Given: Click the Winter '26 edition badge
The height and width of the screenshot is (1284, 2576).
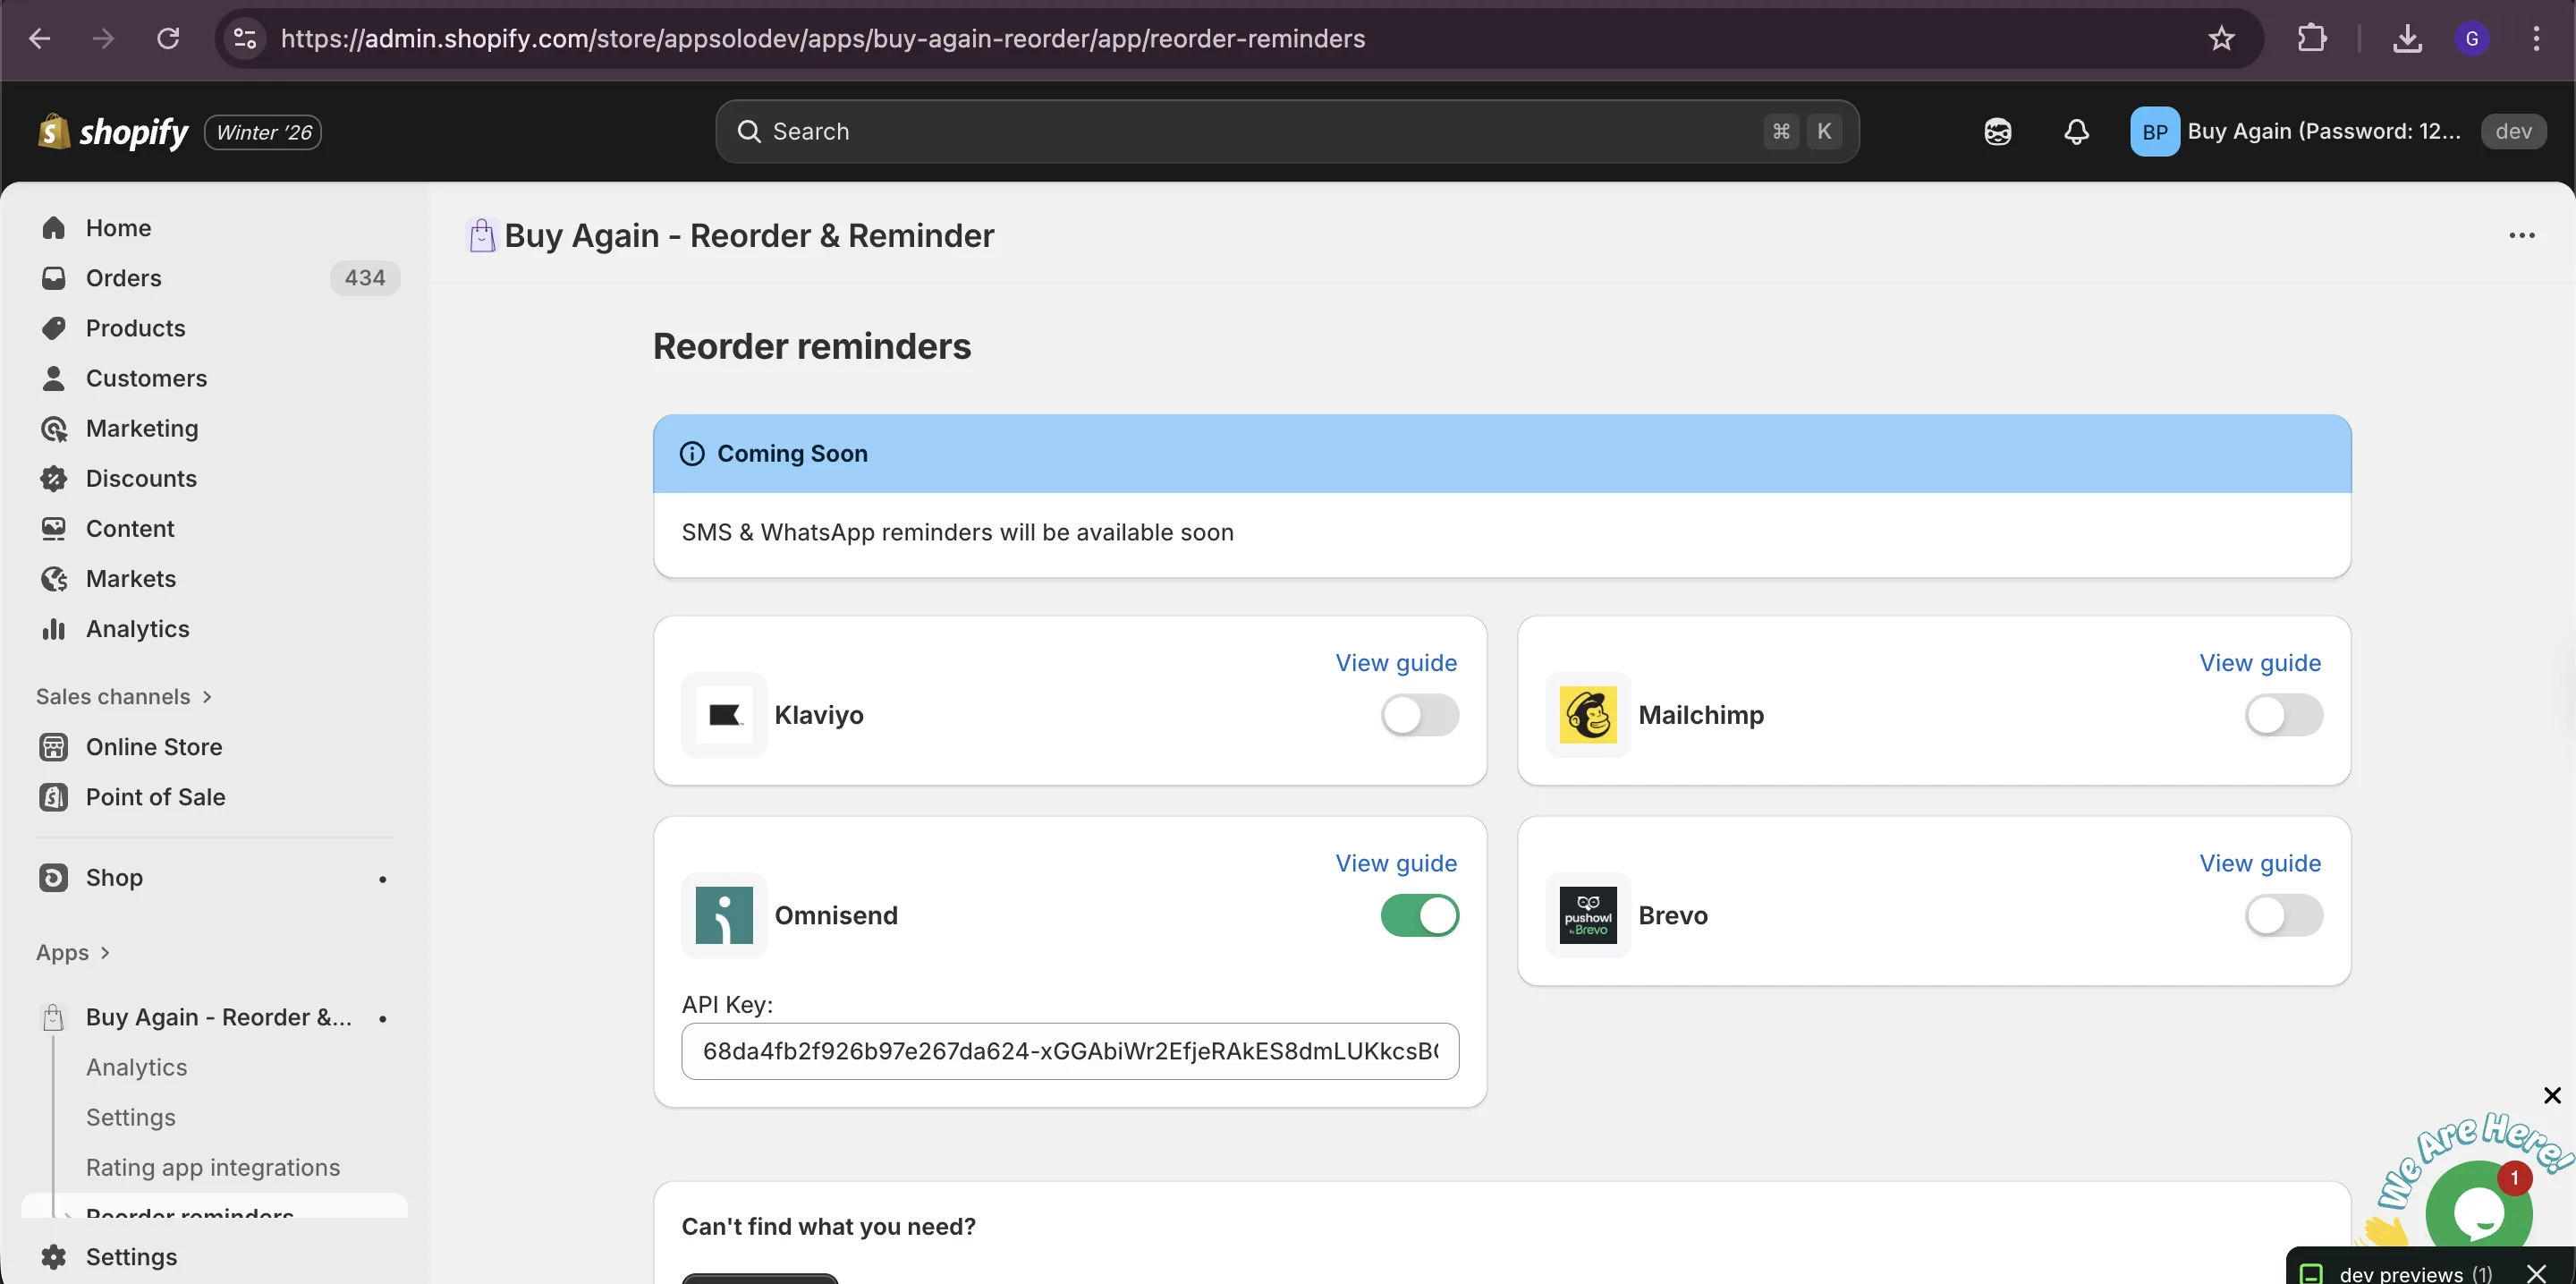Looking at the screenshot, I should [263, 132].
